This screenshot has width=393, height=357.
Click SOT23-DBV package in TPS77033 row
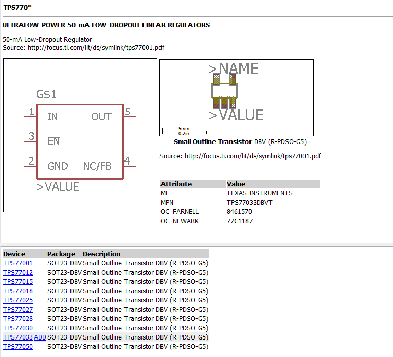[x=64, y=337]
